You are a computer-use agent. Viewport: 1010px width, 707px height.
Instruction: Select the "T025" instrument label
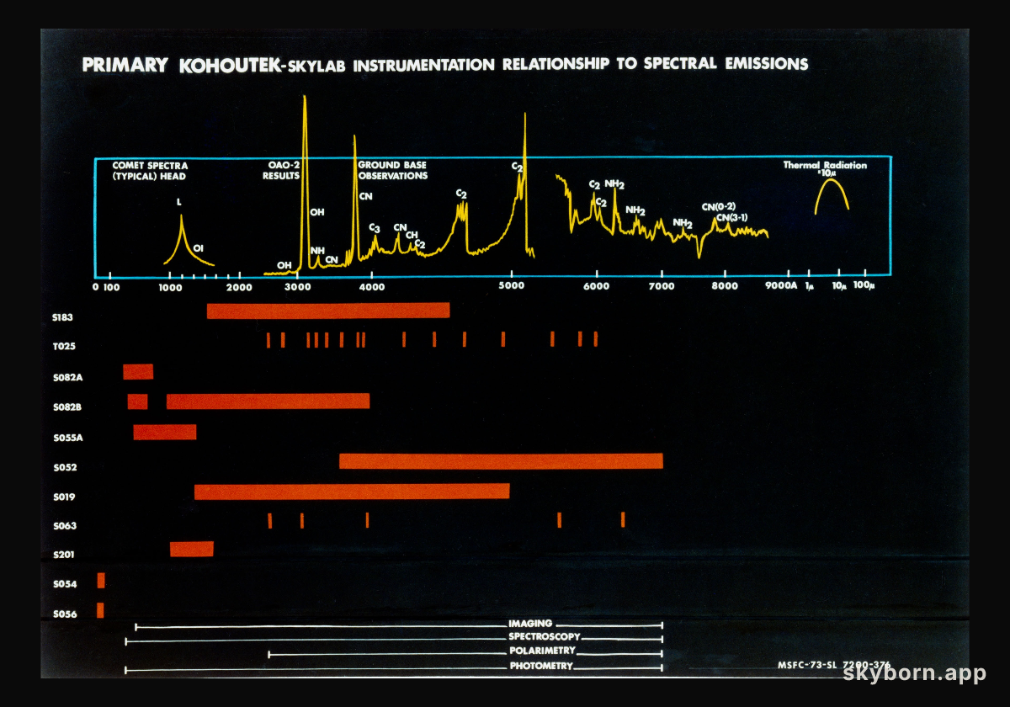tap(65, 346)
